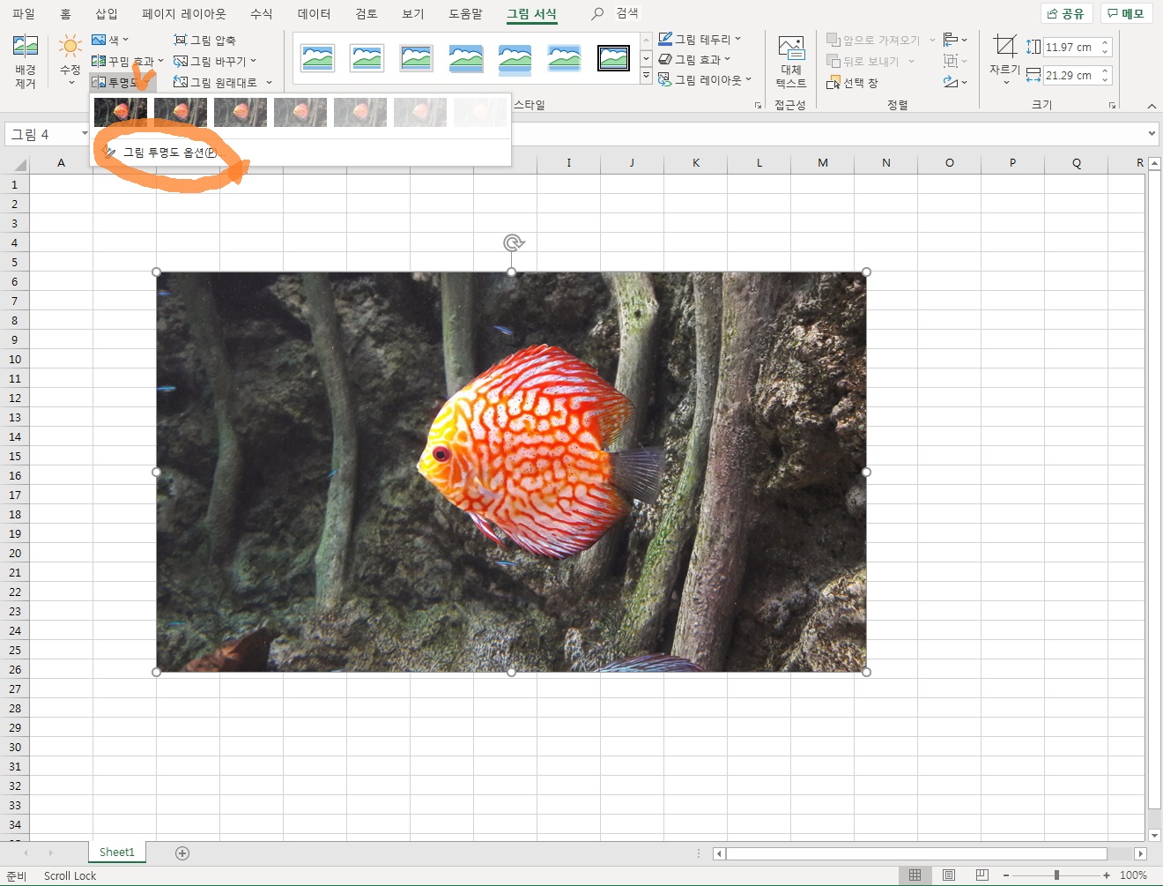Select row 10 header

[x=15, y=359]
